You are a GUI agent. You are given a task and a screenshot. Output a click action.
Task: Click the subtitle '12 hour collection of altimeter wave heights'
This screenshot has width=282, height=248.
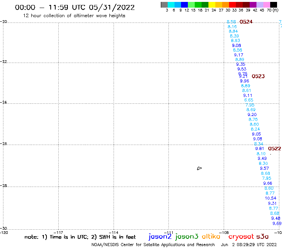click(x=74, y=16)
